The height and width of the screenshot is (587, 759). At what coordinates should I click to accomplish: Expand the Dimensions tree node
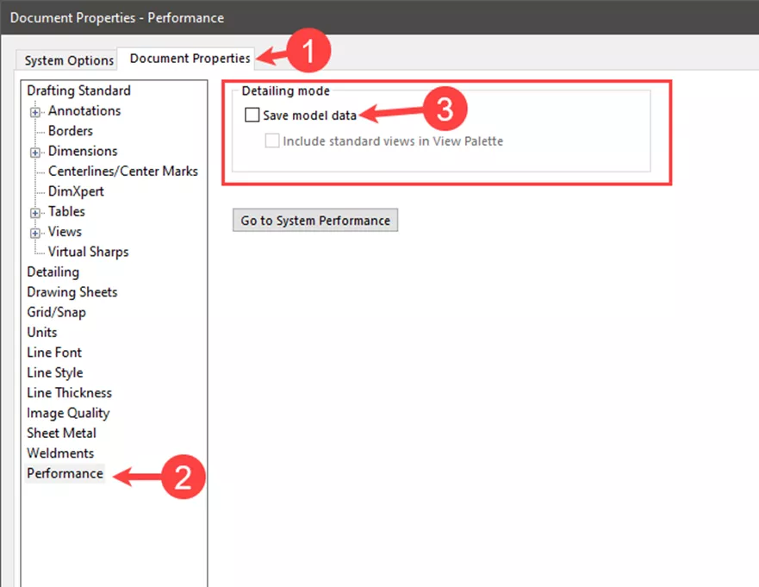point(34,152)
